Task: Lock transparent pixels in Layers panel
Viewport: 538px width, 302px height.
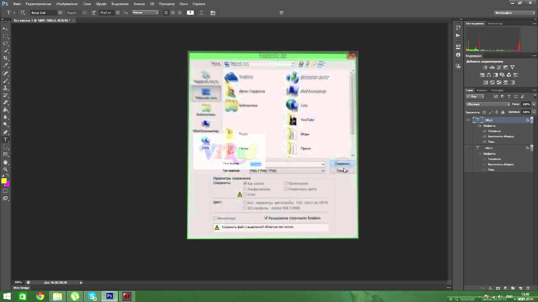Action: [484, 112]
